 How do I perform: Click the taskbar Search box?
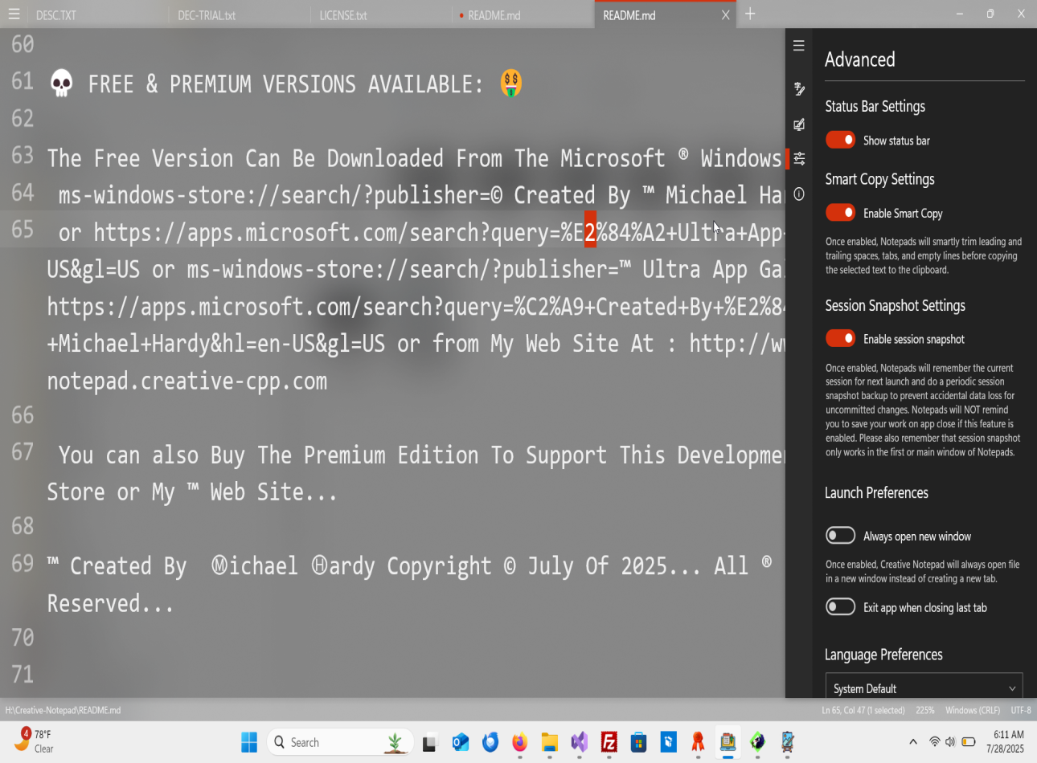[x=340, y=742]
